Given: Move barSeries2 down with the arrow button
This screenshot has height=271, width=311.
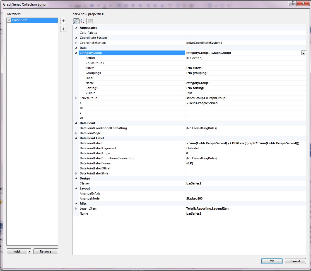Looking at the screenshot, I should point(63,29).
